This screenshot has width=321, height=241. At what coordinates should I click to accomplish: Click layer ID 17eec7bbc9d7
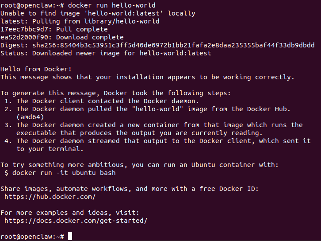click(x=23, y=29)
